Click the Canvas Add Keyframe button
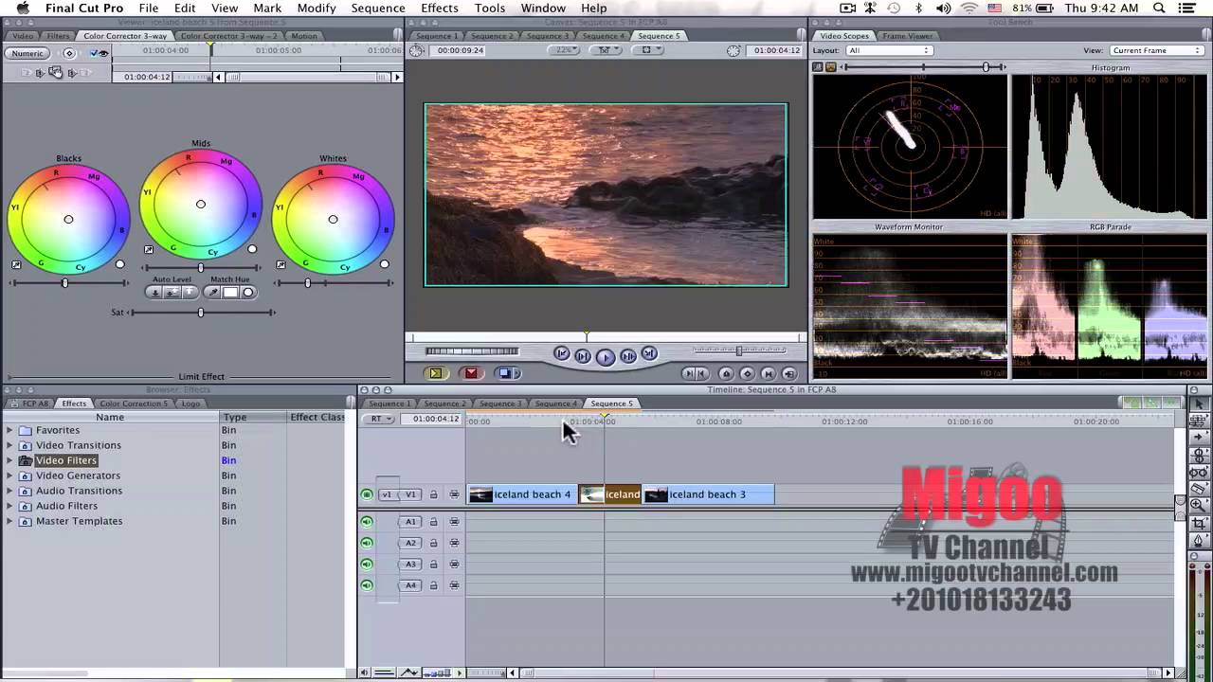Viewport: 1213px width, 682px height. (747, 374)
